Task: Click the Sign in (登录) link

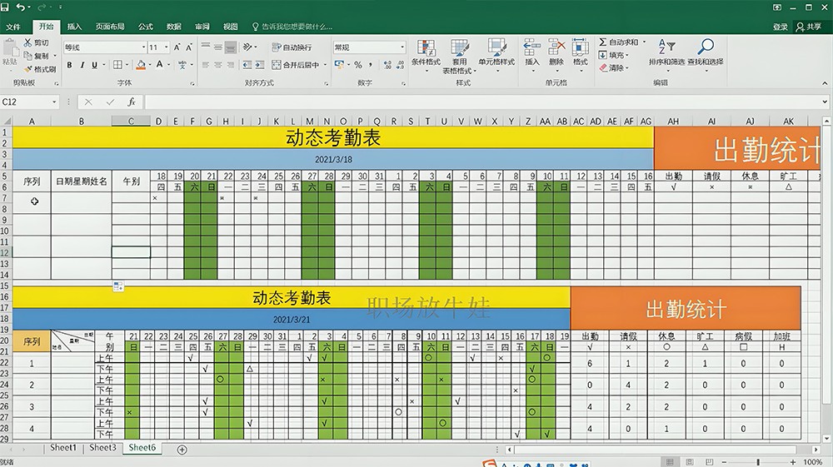Action: coord(780,27)
